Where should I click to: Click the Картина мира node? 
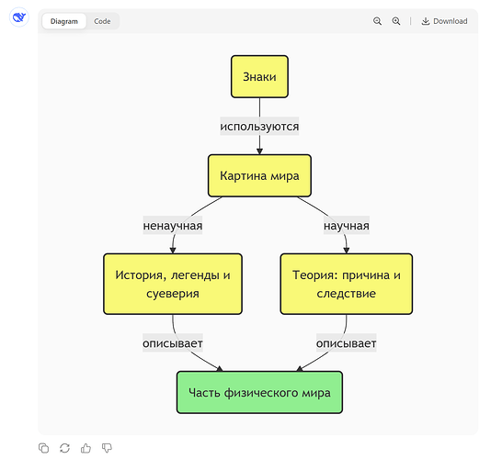[x=259, y=175]
